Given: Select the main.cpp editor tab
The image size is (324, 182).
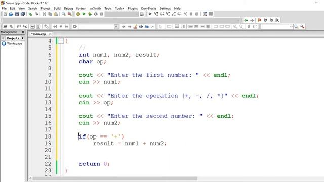Looking at the screenshot, I should 38,34.
